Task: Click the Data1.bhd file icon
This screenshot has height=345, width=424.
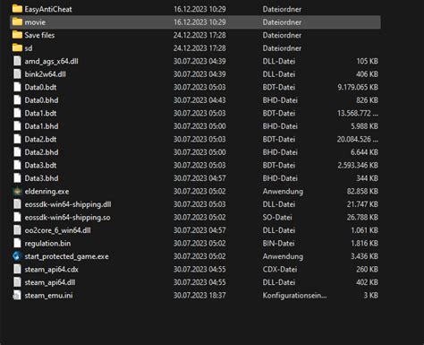Action: click(x=17, y=126)
